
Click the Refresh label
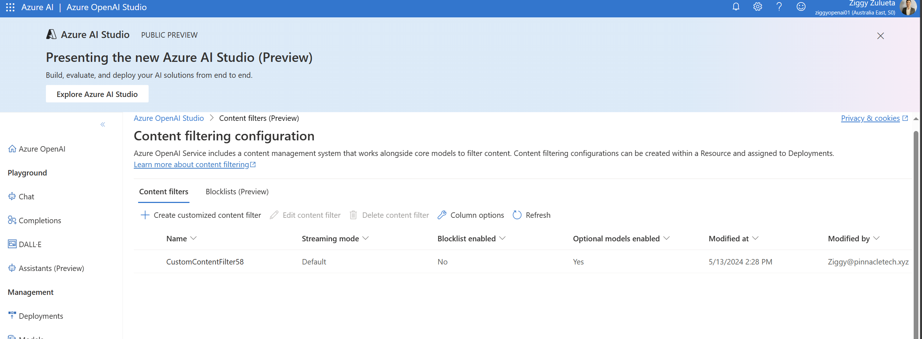click(538, 215)
